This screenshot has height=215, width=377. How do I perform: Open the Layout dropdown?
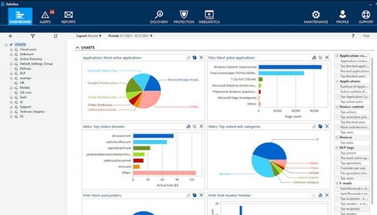coord(89,36)
